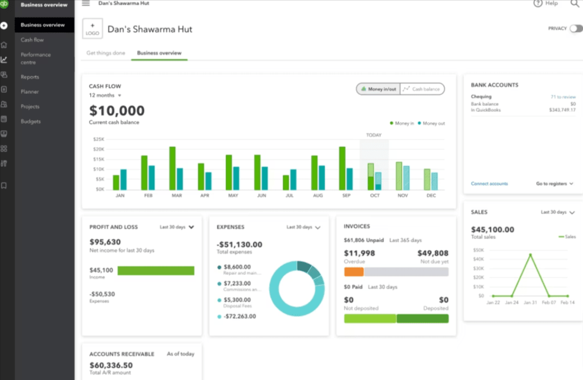This screenshot has width=583, height=380.
Task: Click the 71 to review link
Action: tap(563, 96)
